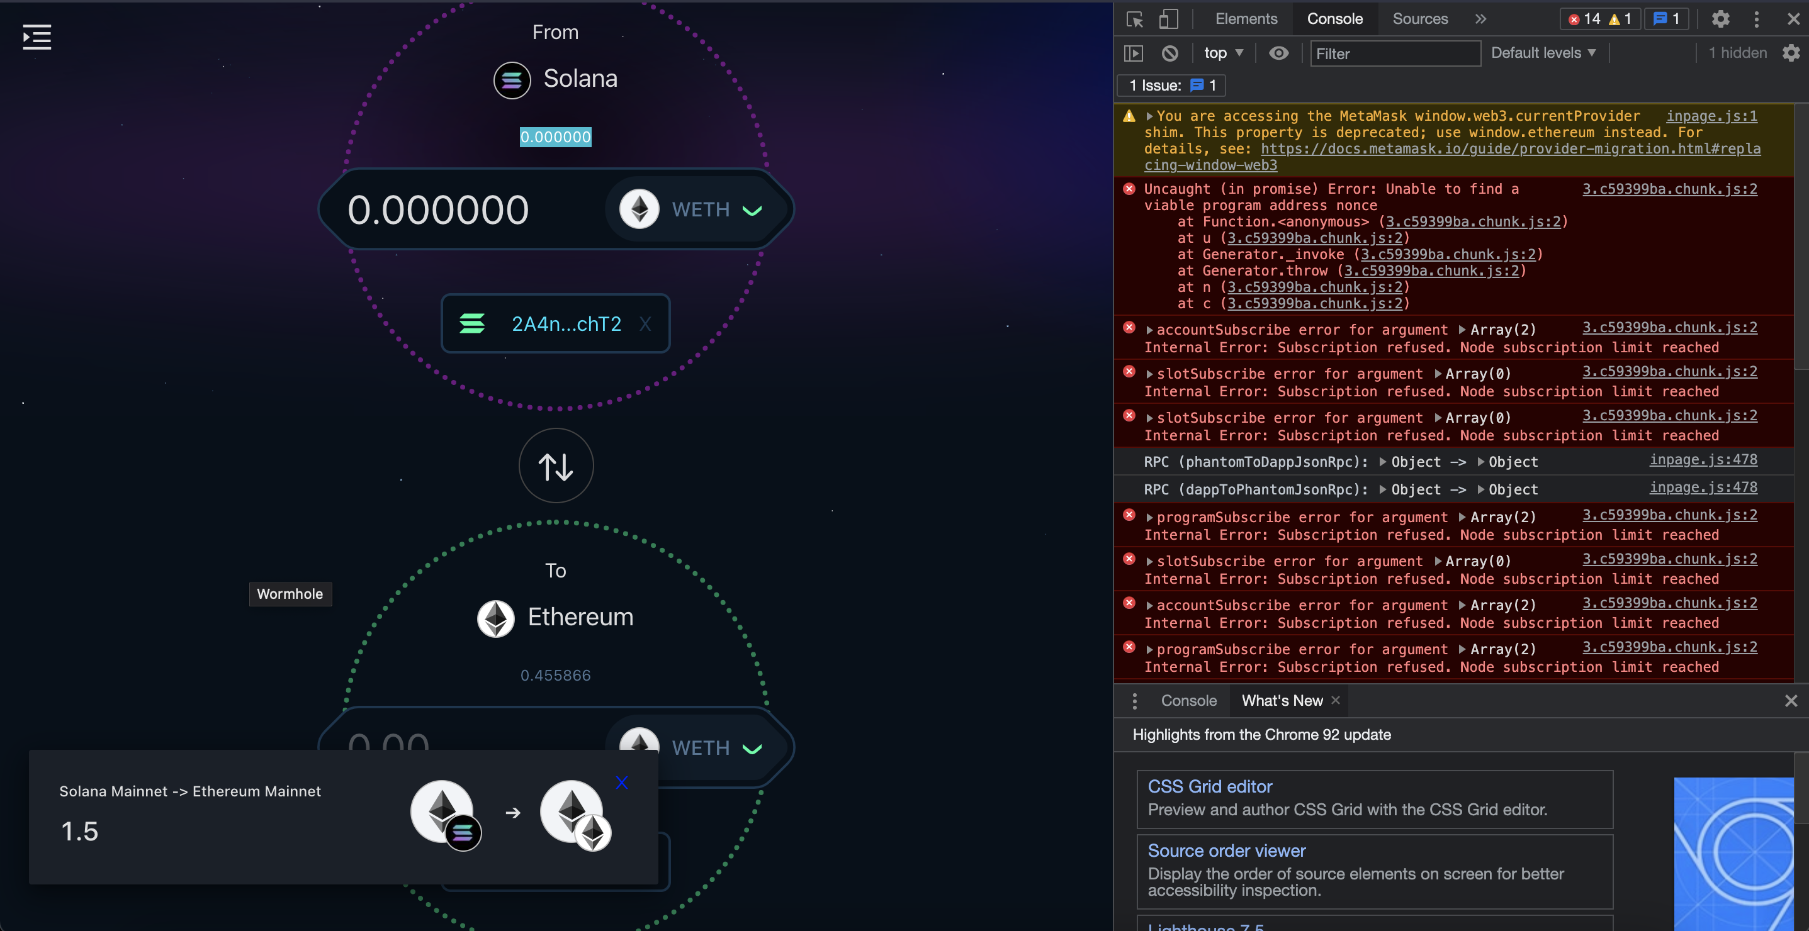The height and width of the screenshot is (931, 1809).
Task: Open DevTools settings gear
Action: click(x=1720, y=19)
